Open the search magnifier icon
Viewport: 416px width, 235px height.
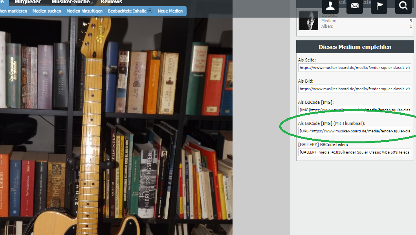403,6
